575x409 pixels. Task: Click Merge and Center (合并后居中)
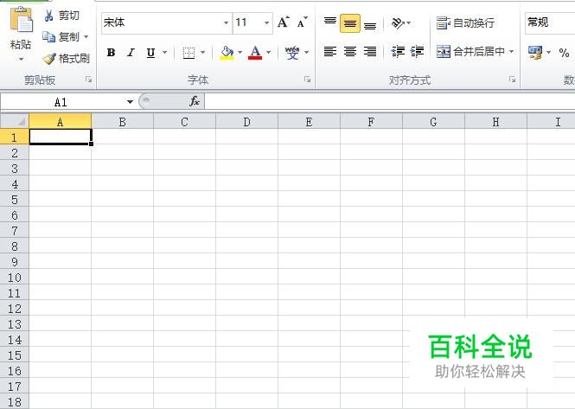click(x=470, y=52)
